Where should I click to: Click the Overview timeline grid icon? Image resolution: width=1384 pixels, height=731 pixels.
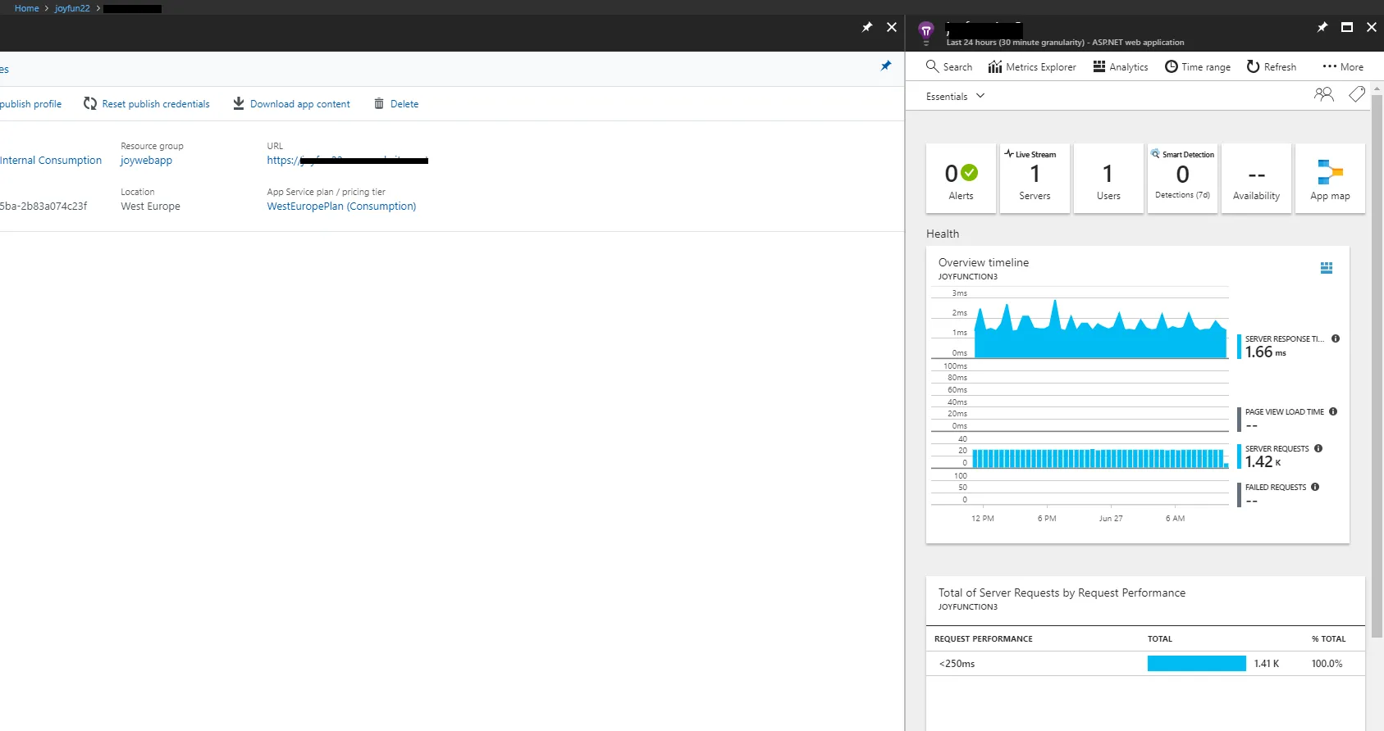tap(1327, 268)
